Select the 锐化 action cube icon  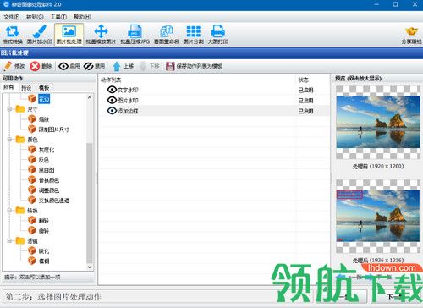pyautogui.click(x=32, y=250)
